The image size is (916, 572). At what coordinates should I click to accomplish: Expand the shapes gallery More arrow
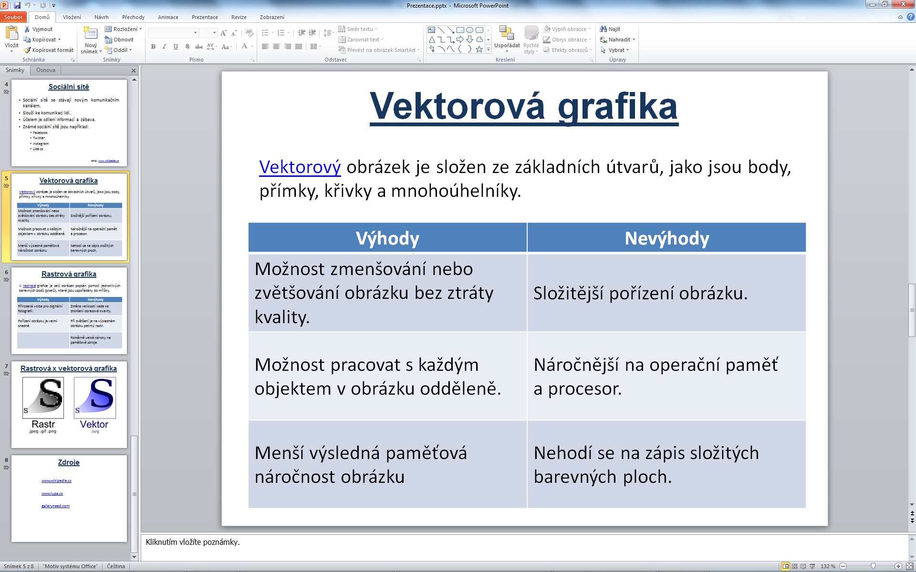pos(488,50)
